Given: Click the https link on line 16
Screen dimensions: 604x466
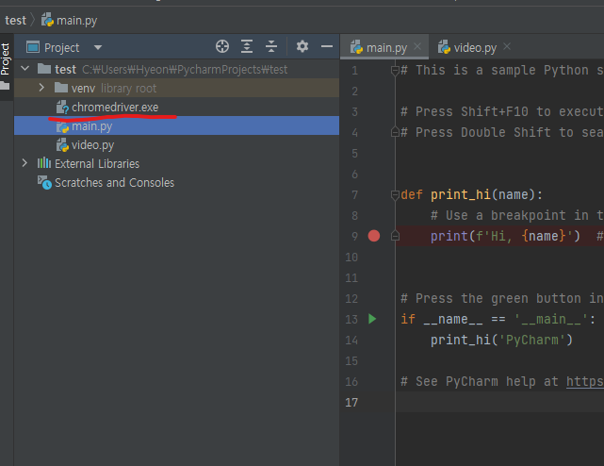Looking at the screenshot, I should point(585,381).
